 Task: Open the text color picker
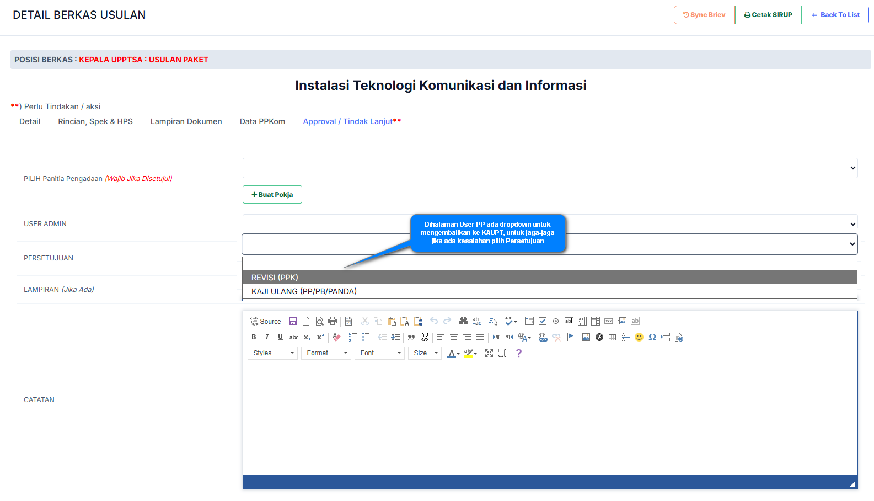453,353
